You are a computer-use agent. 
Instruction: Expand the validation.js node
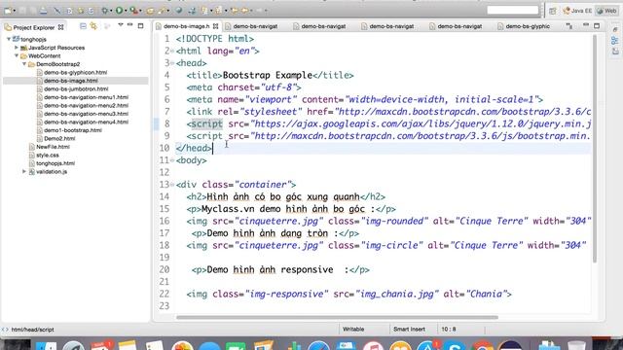coord(24,171)
